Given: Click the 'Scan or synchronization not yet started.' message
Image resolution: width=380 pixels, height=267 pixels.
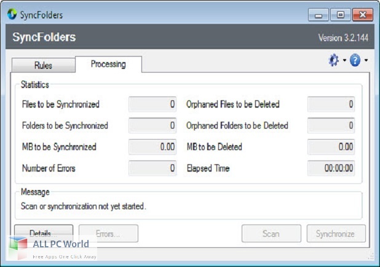Looking at the screenshot, I should pos(84,206).
